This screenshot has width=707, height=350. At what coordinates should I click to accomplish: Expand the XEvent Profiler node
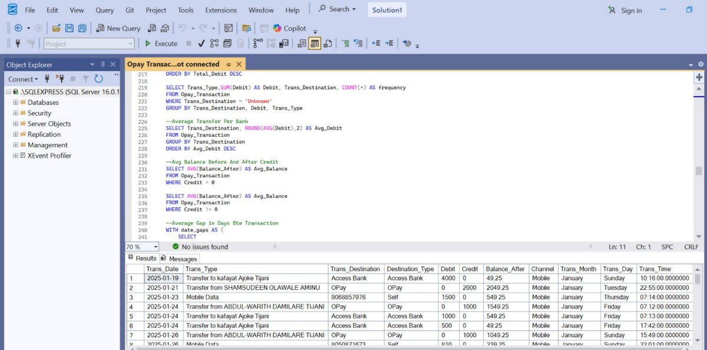click(x=15, y=156)
